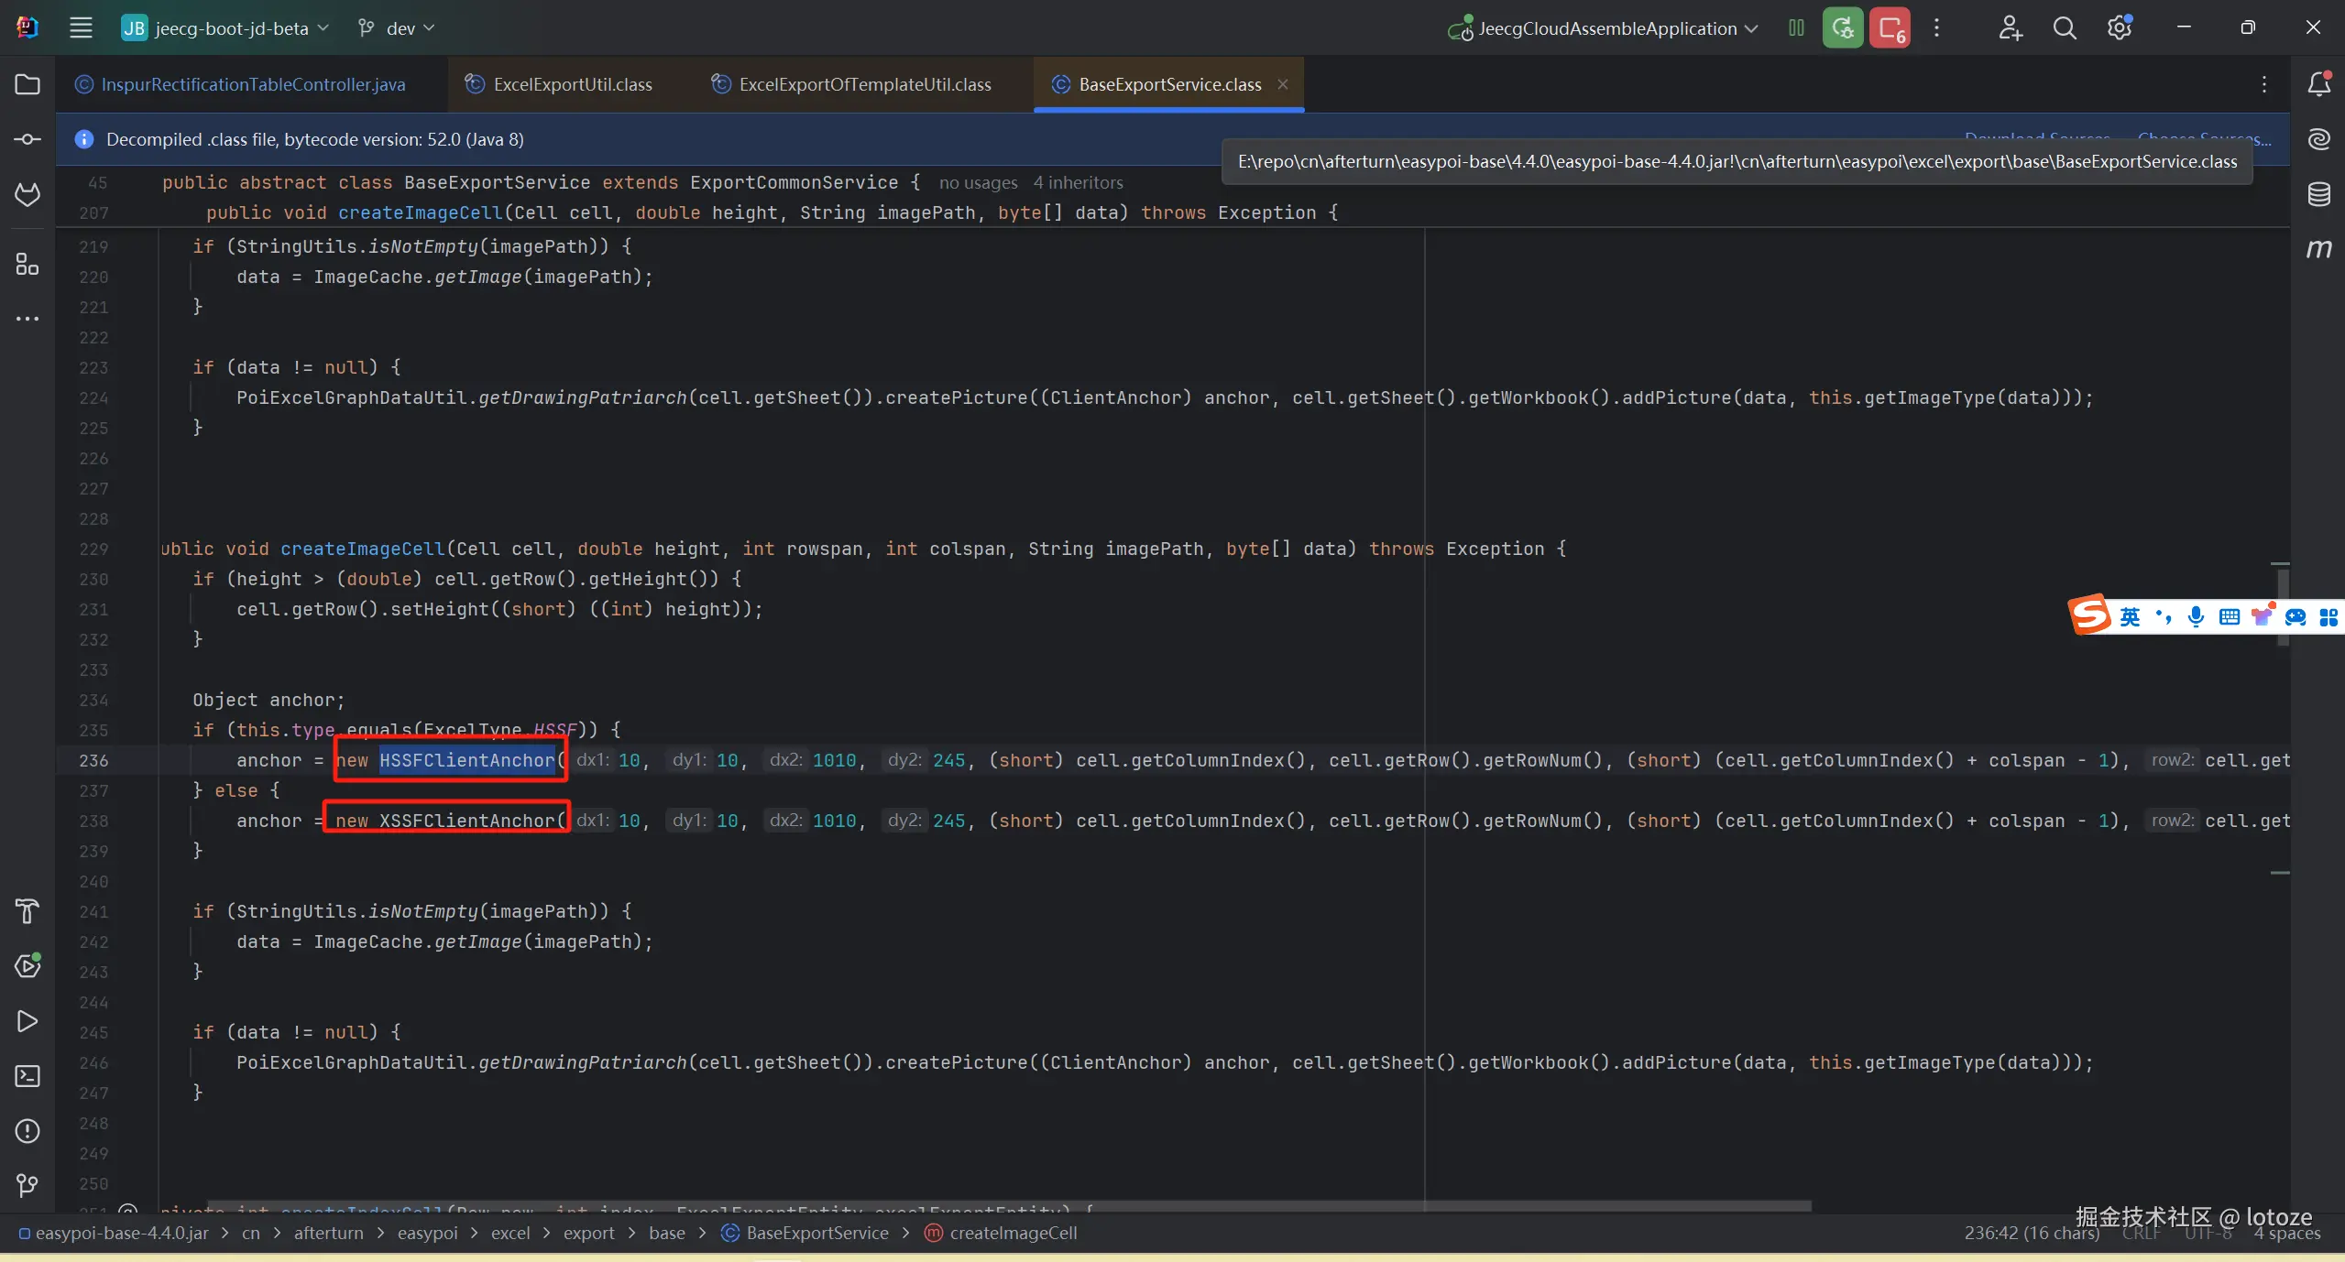Open the Project folder tool window
This screenshot has height=1262, width=2345.
click(27, 84)
